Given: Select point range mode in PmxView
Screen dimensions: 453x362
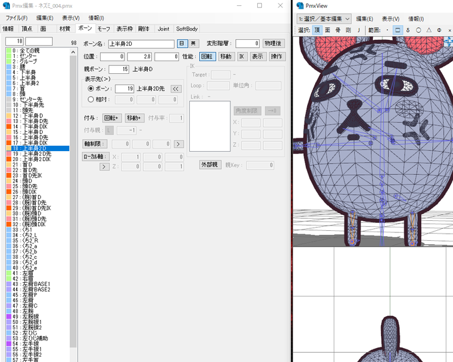Looking at the screenshot, I should click(x=387, y=30).
